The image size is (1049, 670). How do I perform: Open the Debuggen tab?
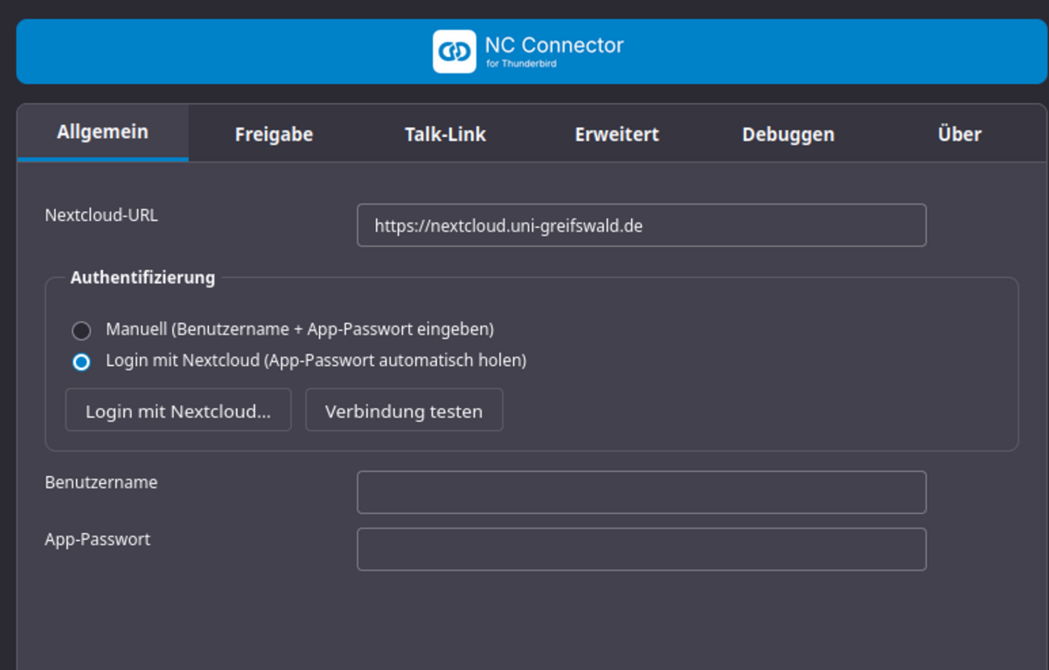pyautogui.click(x=788, y=135)
